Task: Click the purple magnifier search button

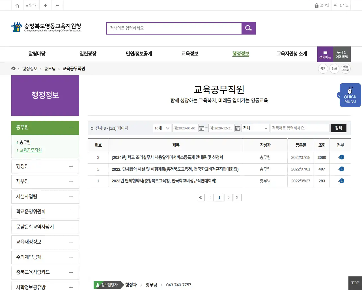Action: coord(249,28)
